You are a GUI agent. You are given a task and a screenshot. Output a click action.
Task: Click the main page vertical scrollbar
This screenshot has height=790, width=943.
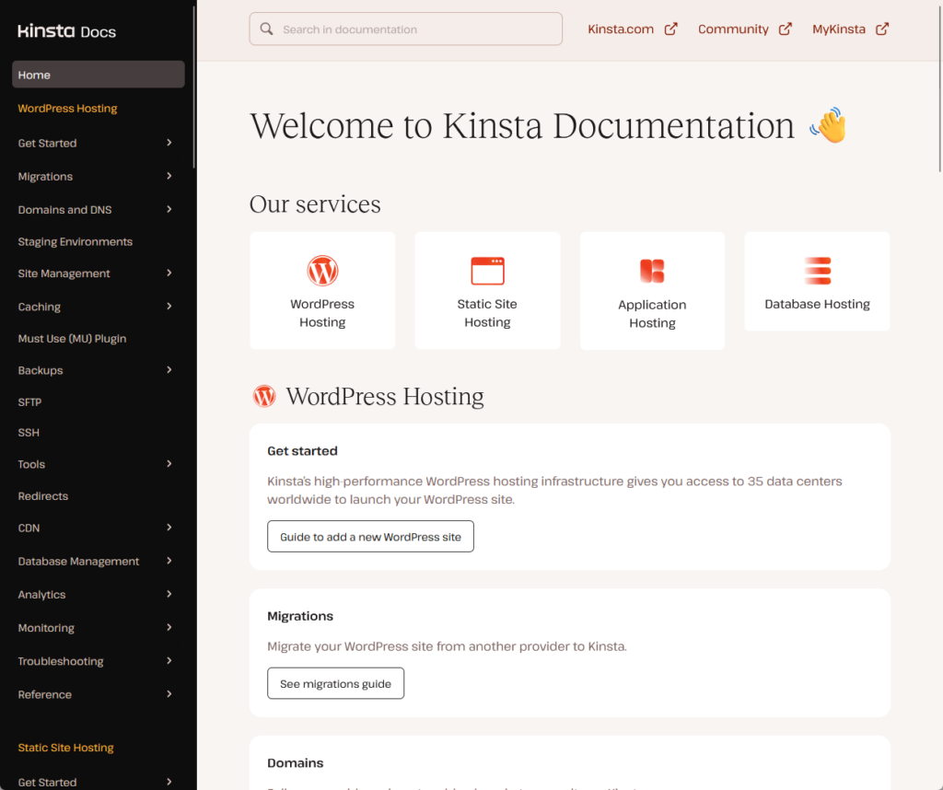tap(940, 87)
